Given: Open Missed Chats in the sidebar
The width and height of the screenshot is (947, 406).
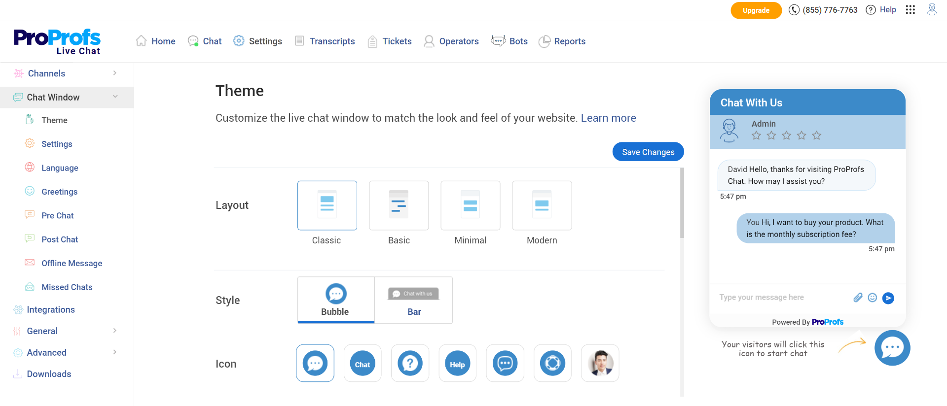Looking at the screenshot, I should point(67,287).
